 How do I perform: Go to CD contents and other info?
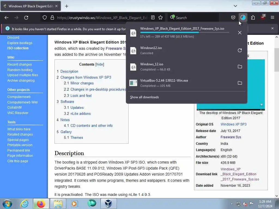click(92, 126)
